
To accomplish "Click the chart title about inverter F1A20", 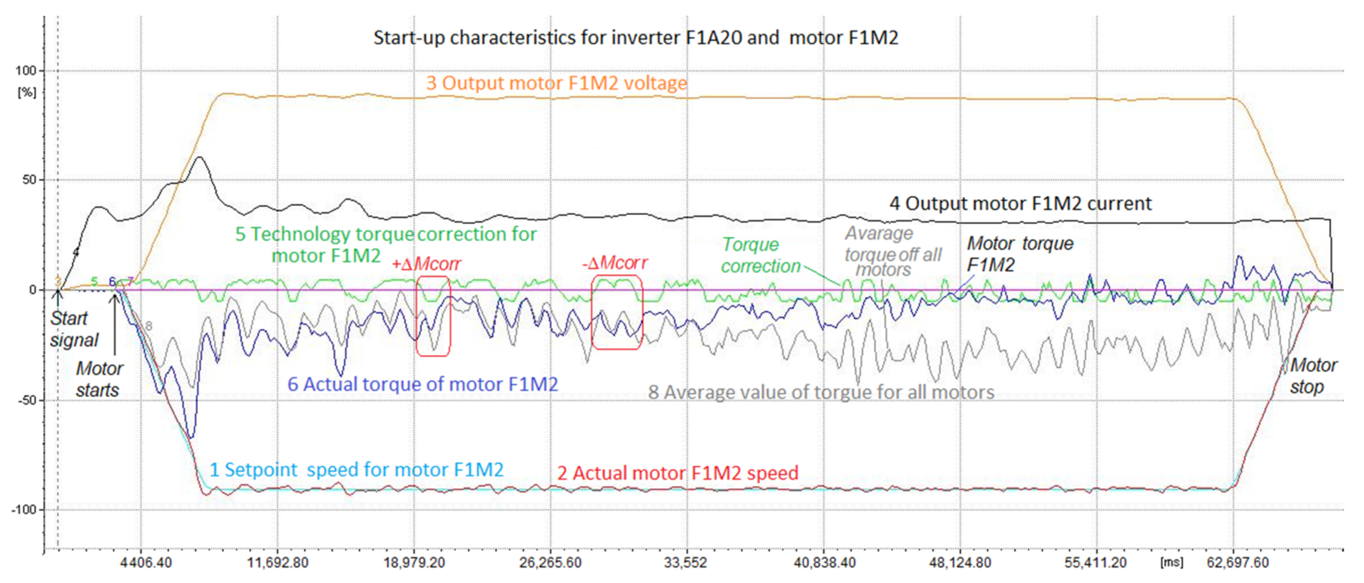I will 635,38.
